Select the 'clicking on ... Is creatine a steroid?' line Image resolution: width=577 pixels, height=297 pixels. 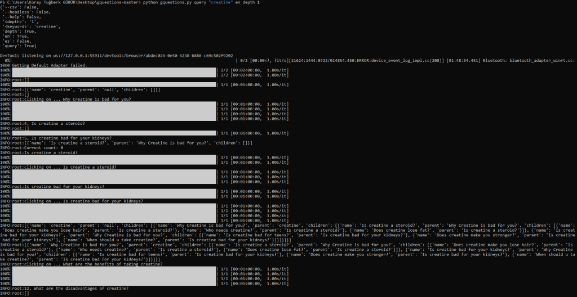[x=58, y=167]
